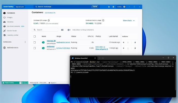Delete the vigorous container using trash icon
This screenshot has width=178, height=103.
135,42
